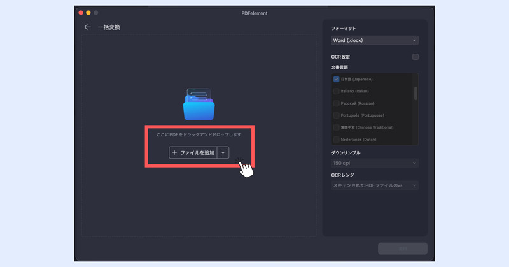Click the language list scrollbar thumb
The image size is (509, 267).
coord(415,93)
